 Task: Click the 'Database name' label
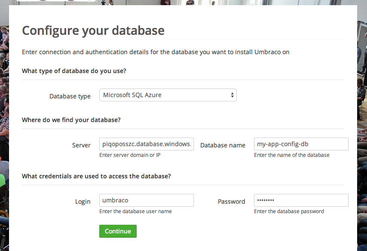coord(223,145)
